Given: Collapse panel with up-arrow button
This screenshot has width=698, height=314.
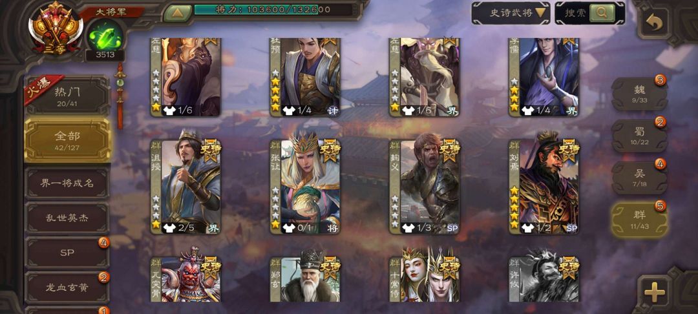Looking at the screenshot, I should [178, 13].
